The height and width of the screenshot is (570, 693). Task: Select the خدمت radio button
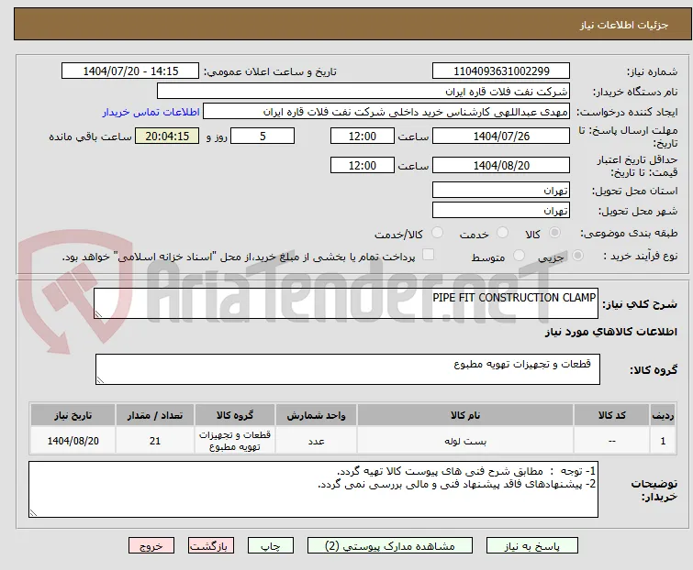point(502,233)
